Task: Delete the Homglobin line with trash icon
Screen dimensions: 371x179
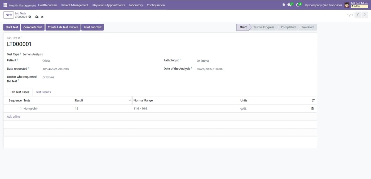Action: 312,108
